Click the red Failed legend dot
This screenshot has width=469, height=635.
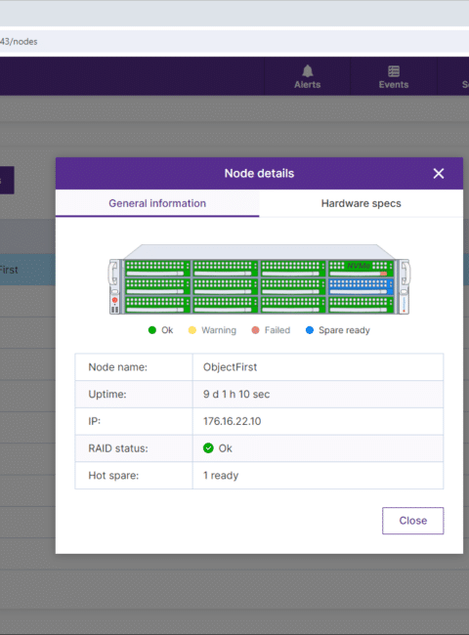click(x=255, y=330)
